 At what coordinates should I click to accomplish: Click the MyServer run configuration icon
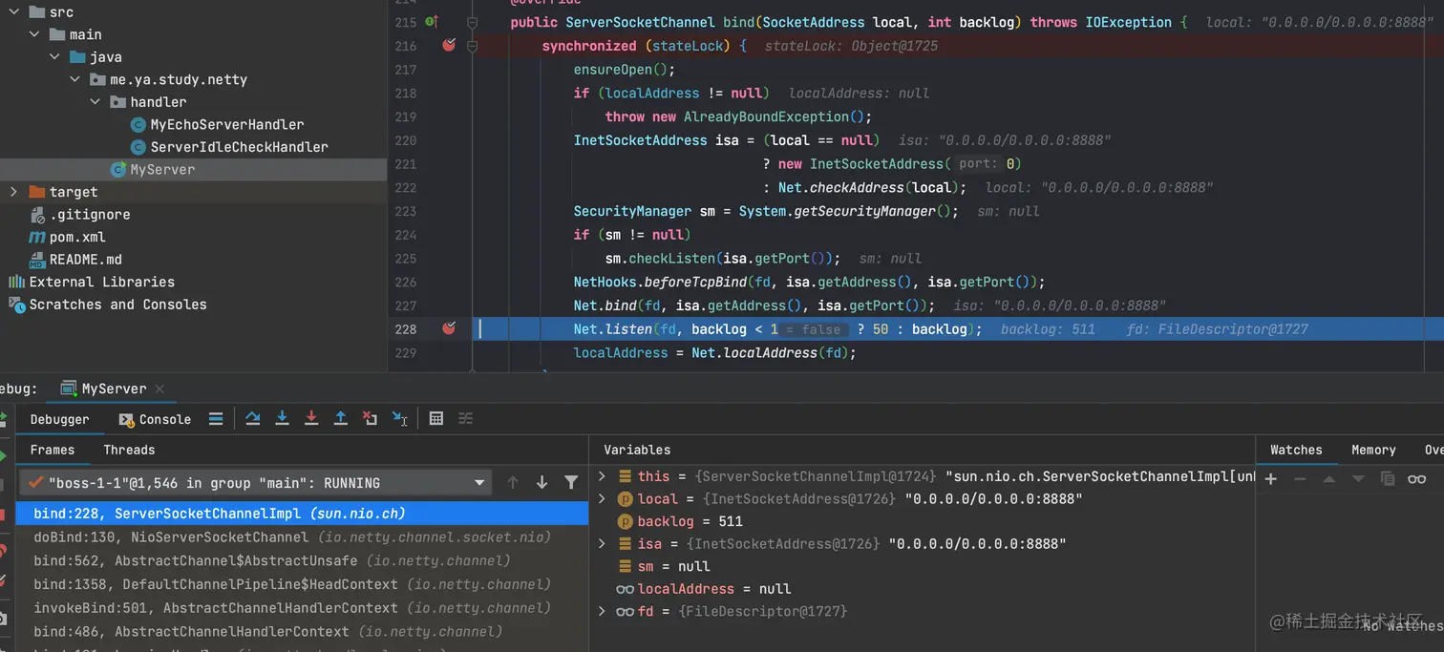click(69, 389)
